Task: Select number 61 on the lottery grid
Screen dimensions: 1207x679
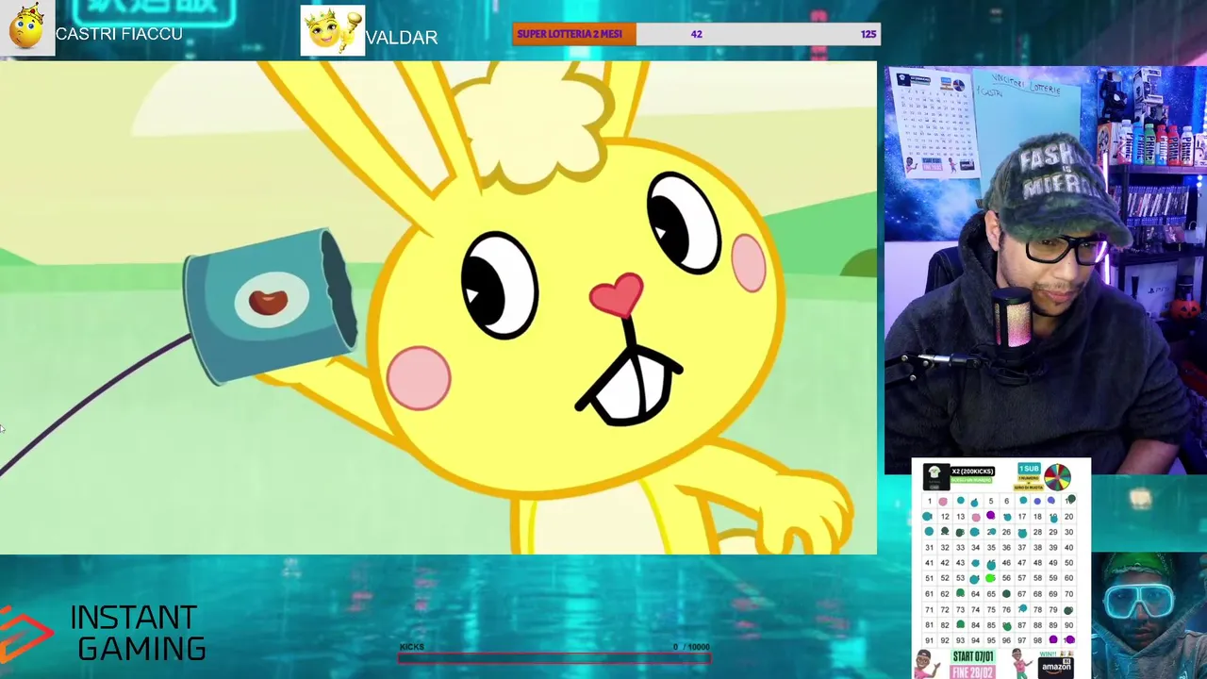Action: click(x=930, y=593)
